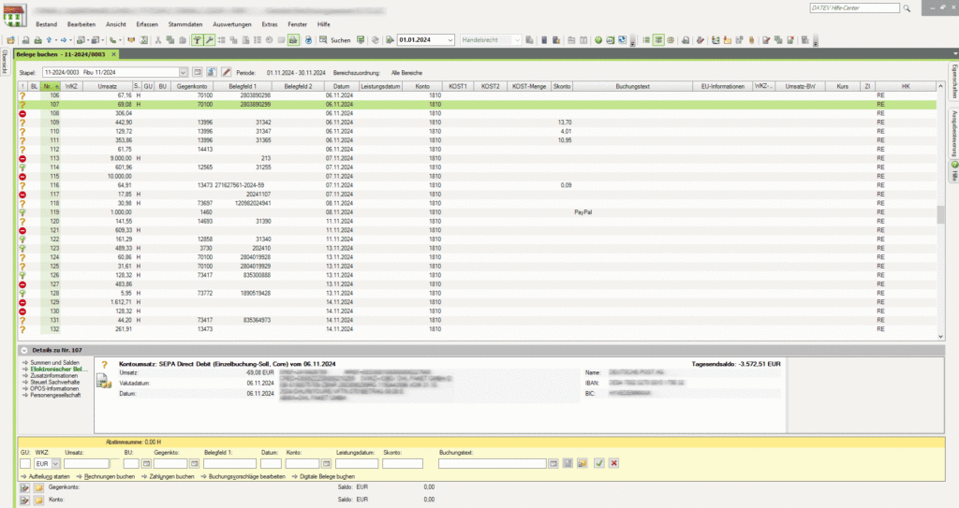The width and height of the screenshot is (959, 508).
Task: Select booking row Nr. 119 with PayPal text
Action: tap(477, 212)
